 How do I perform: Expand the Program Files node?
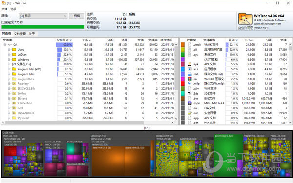pos(9,74)
